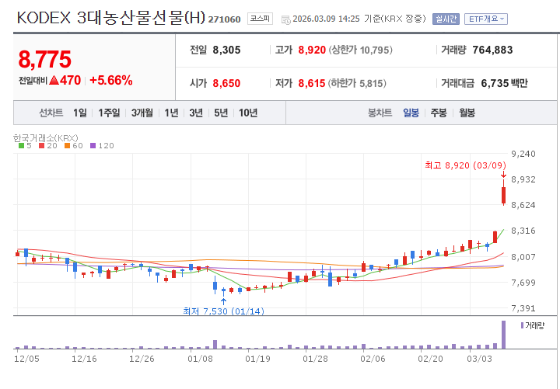Open the ETF개요 dropdown

pos(485,19)
